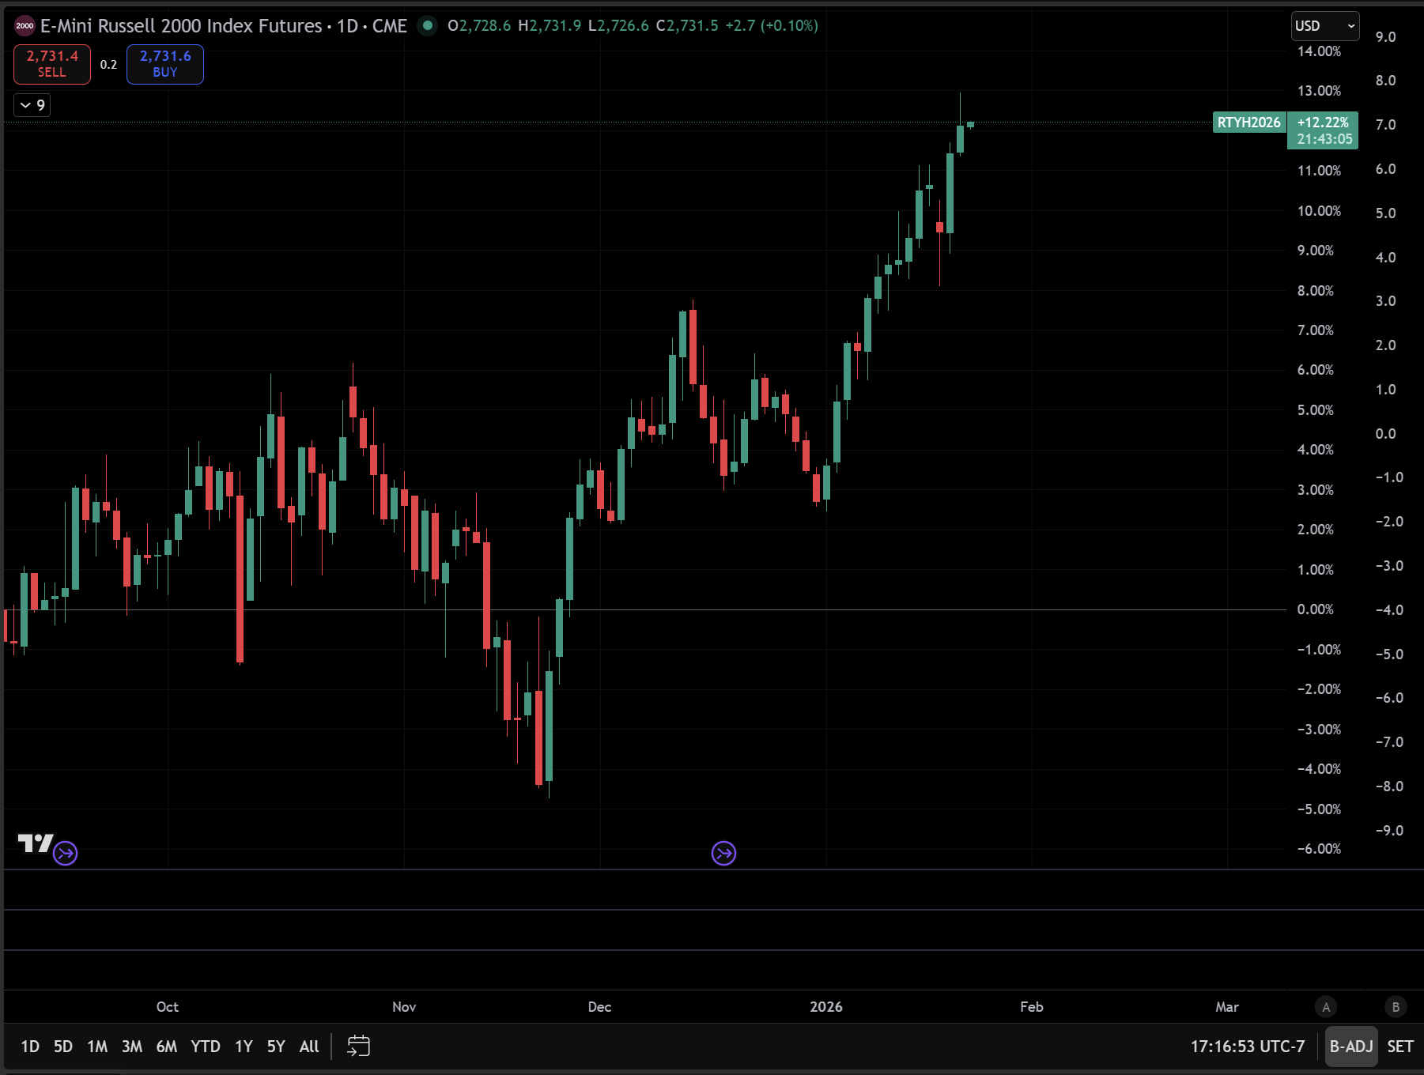Click the Nov label on time axis

click(x=404, y=1007)
